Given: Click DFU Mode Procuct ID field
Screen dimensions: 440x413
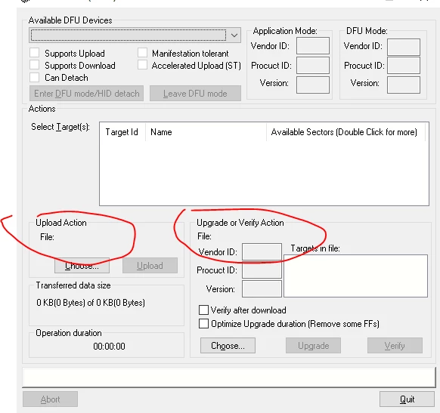Looking at the screenshot, I should (404, 65).
